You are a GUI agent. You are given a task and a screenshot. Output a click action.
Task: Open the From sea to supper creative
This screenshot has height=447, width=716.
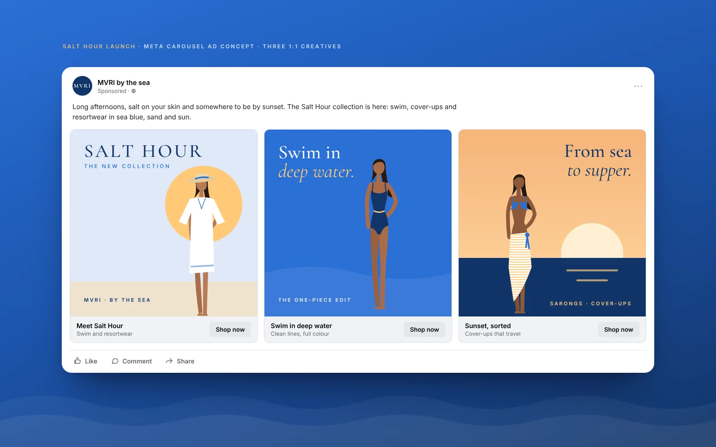click(x=552, y=223)
